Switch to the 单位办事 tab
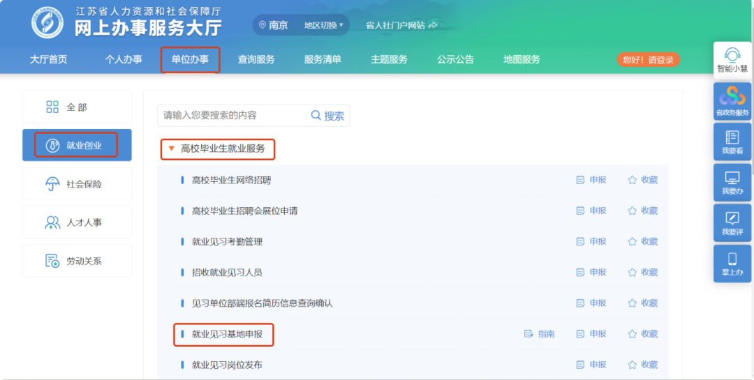 [190, 59]
